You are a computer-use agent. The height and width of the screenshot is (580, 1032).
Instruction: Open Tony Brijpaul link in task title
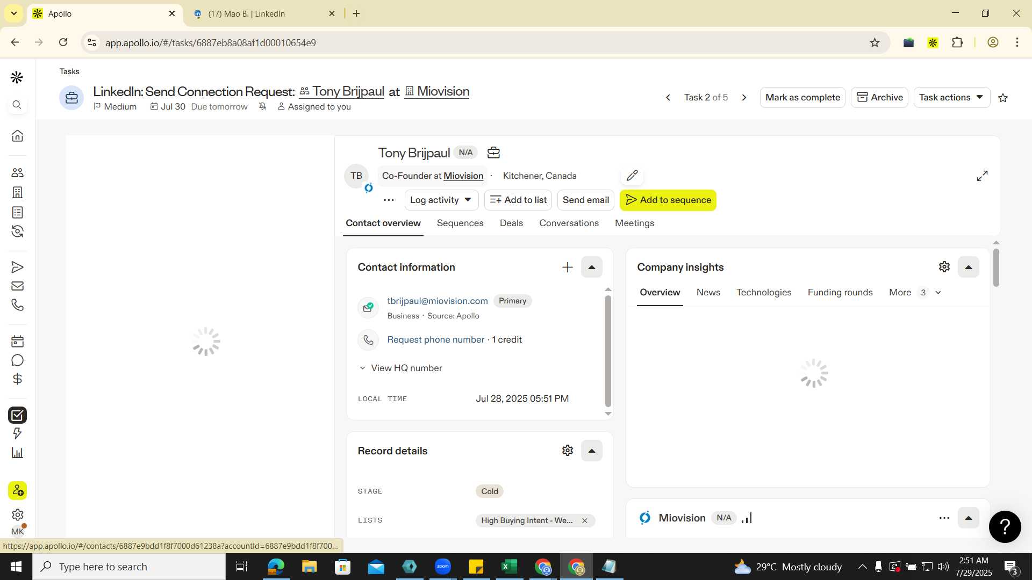(342, 91)
